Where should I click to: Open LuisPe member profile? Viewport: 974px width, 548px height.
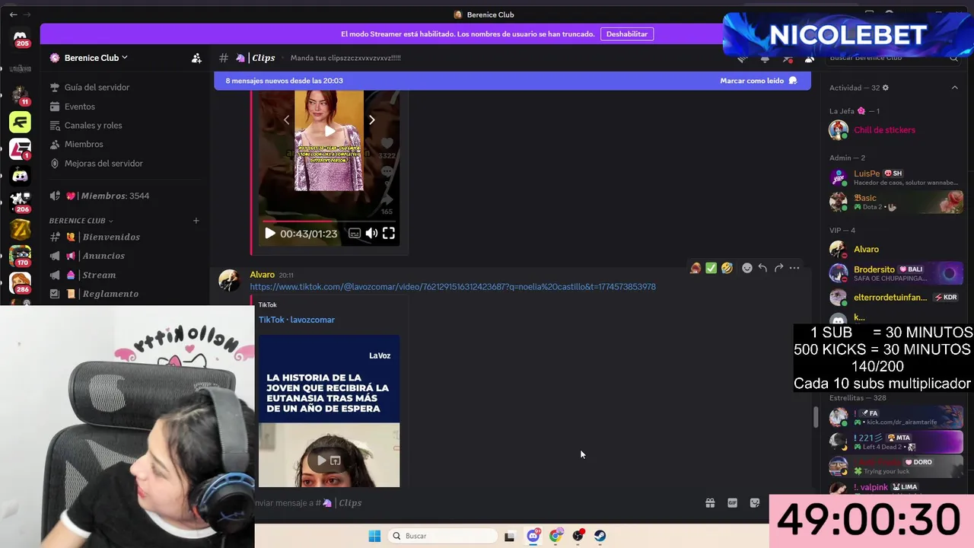[895, 178]
